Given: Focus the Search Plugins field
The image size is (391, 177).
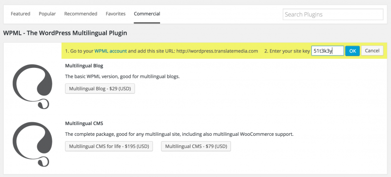Looking at the screenshot, I should (x=333, y=14).
